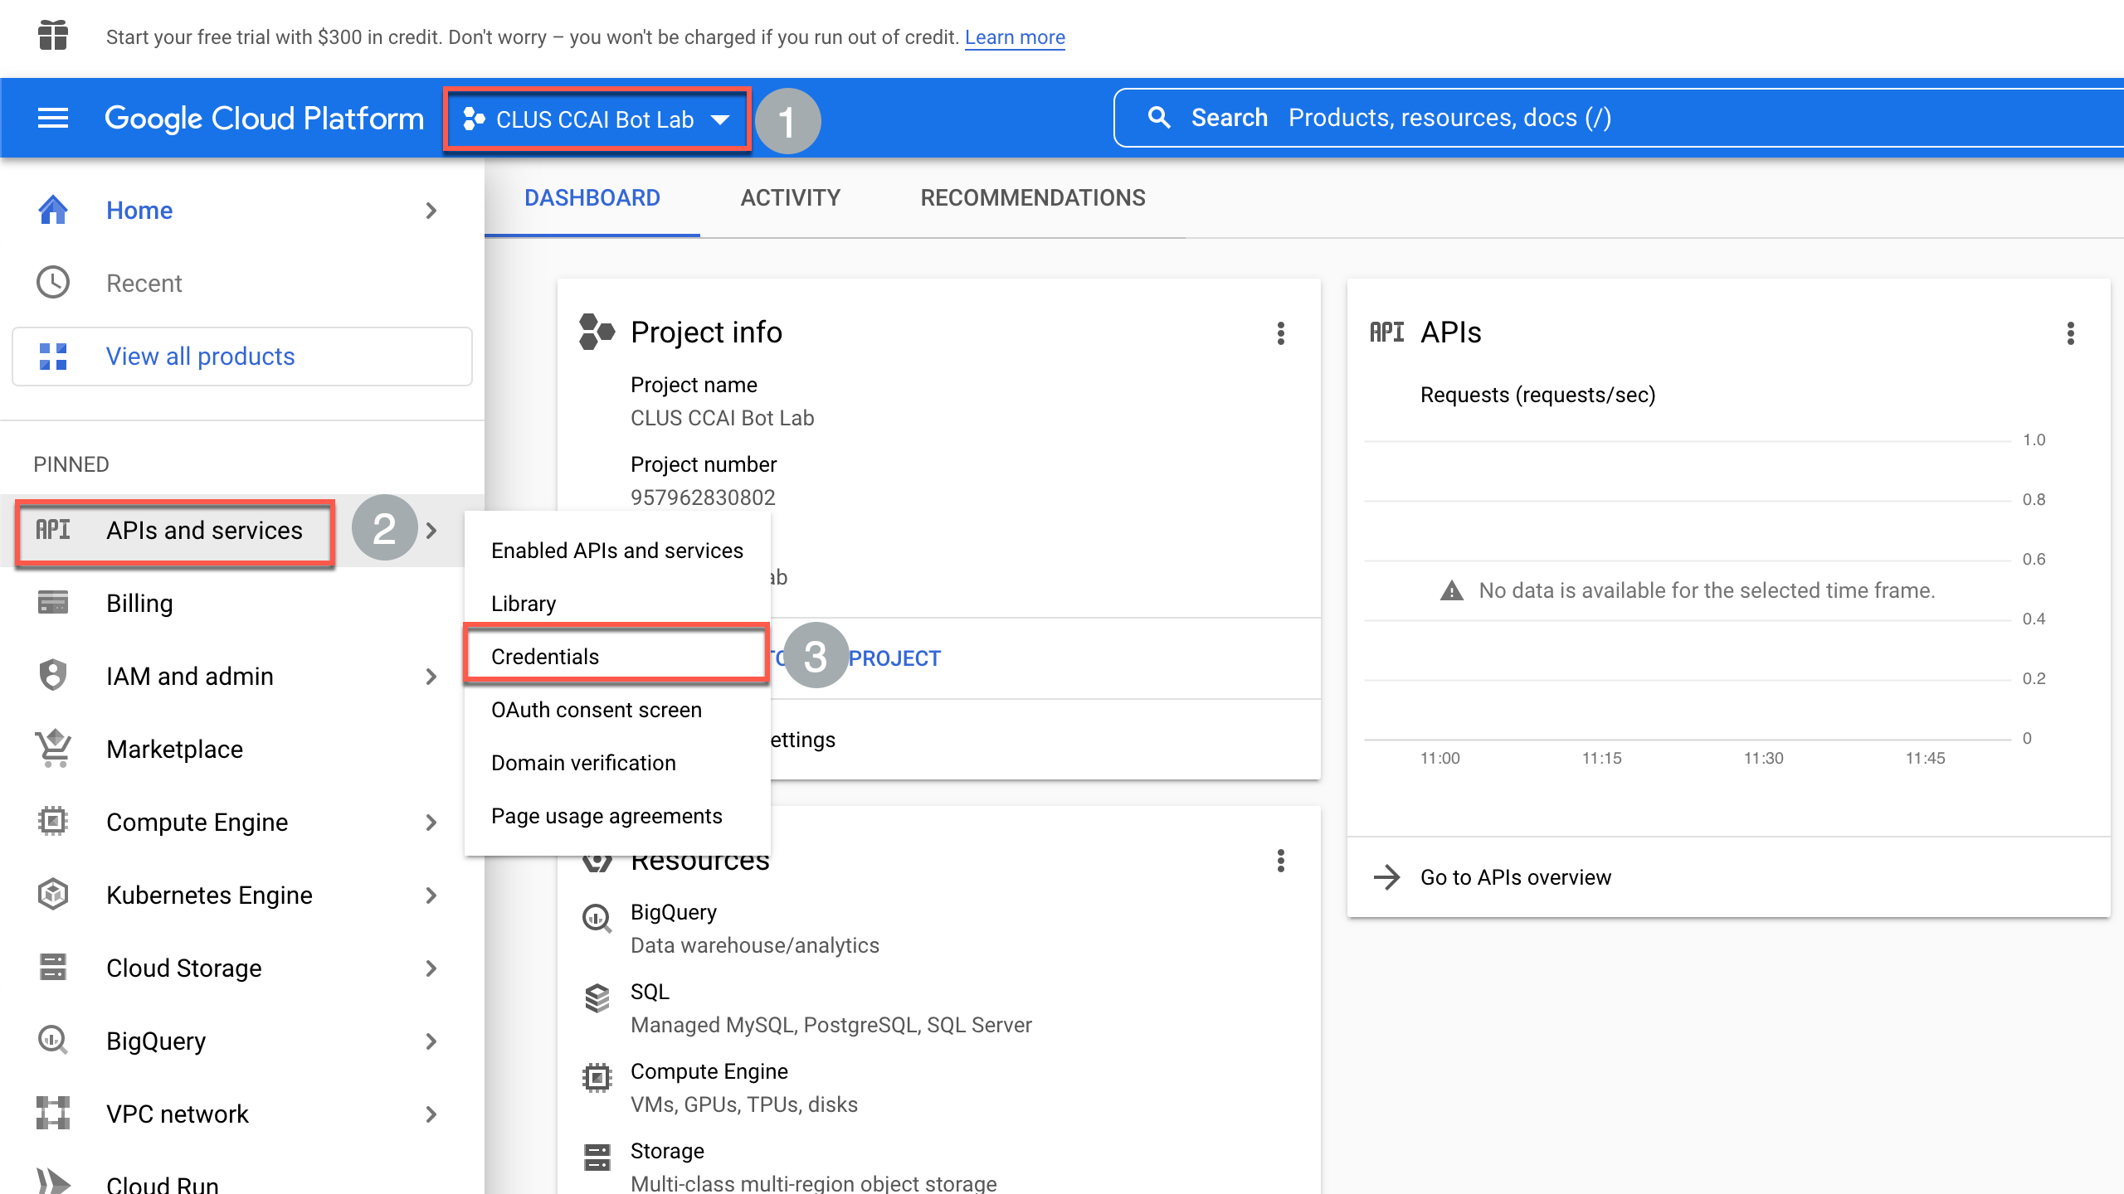Image resolution: width=2124 pixels, height=1194 pixels.
Task: Click the Google Cloud Platform logo
Action: pos(264,119)
